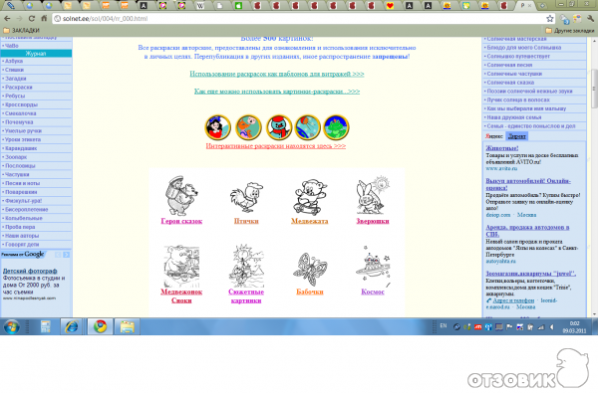
Task: Follow the Герои сказок link
Action: [x=181, y=221]
